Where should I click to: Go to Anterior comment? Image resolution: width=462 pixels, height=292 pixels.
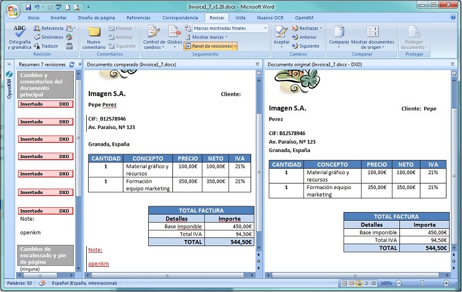point(120,37)
